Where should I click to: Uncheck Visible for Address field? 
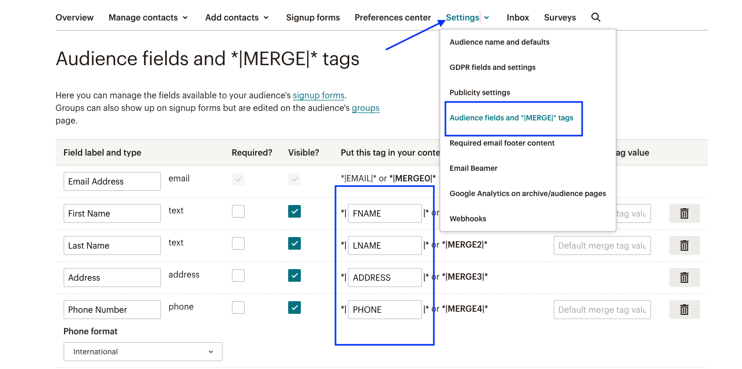294,275
